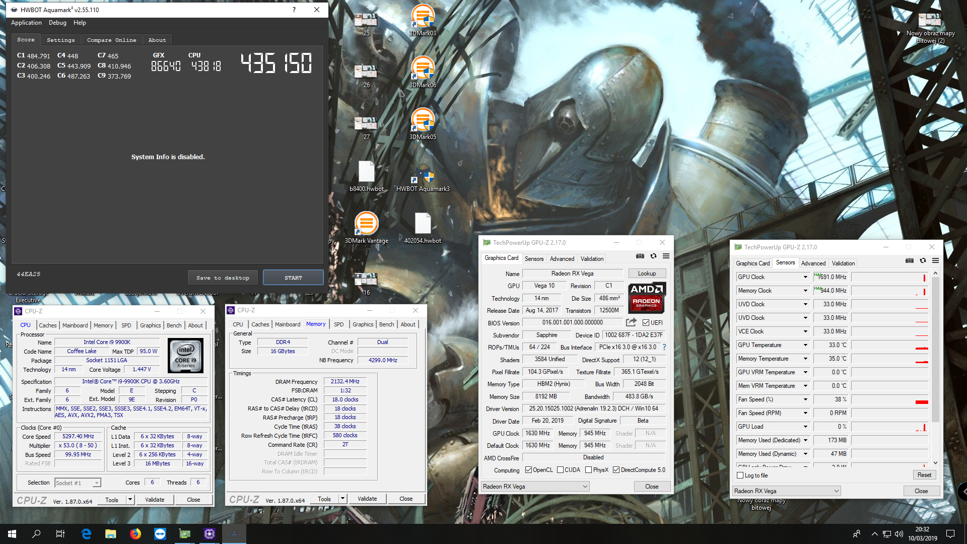Open TeamViewer from the taskbar

click(160, 534)
